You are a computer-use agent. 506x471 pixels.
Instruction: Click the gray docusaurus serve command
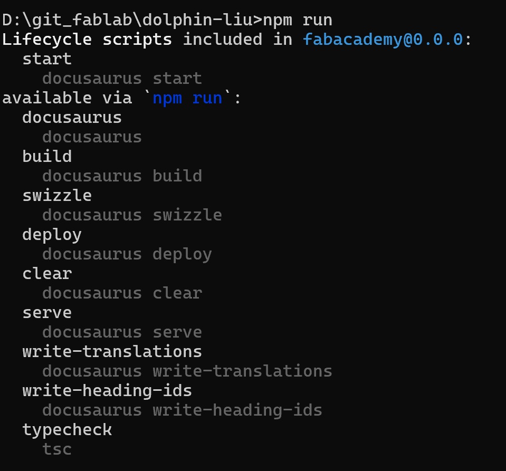[x=122, y=332]
